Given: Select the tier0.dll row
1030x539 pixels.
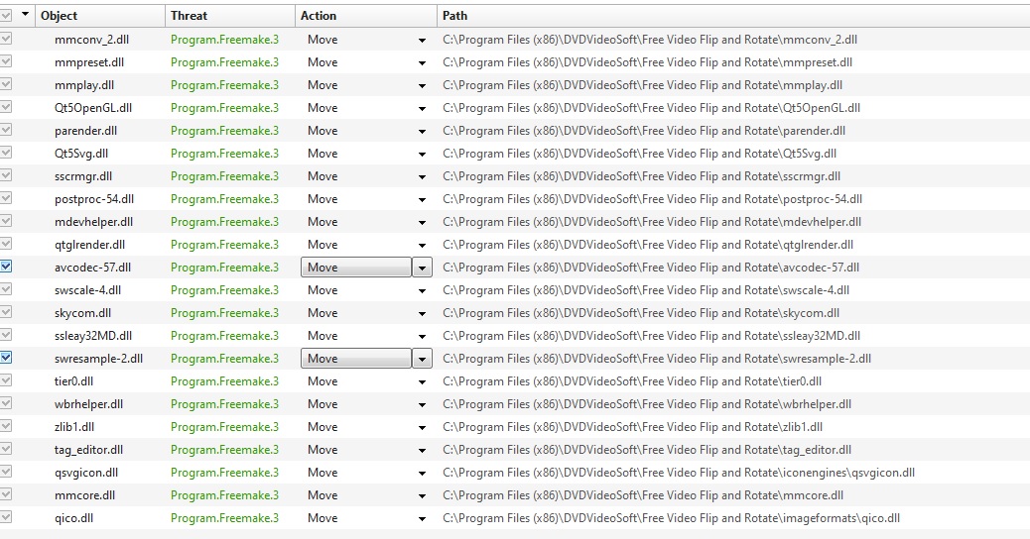Looking at the screenshot, I should point(74,381).
